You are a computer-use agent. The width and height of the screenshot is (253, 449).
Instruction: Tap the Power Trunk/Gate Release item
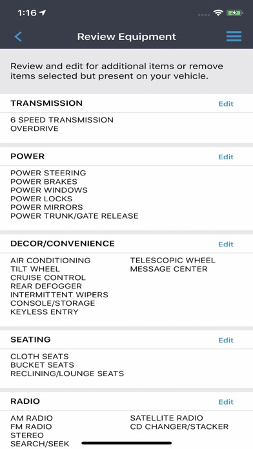(74, 215)
